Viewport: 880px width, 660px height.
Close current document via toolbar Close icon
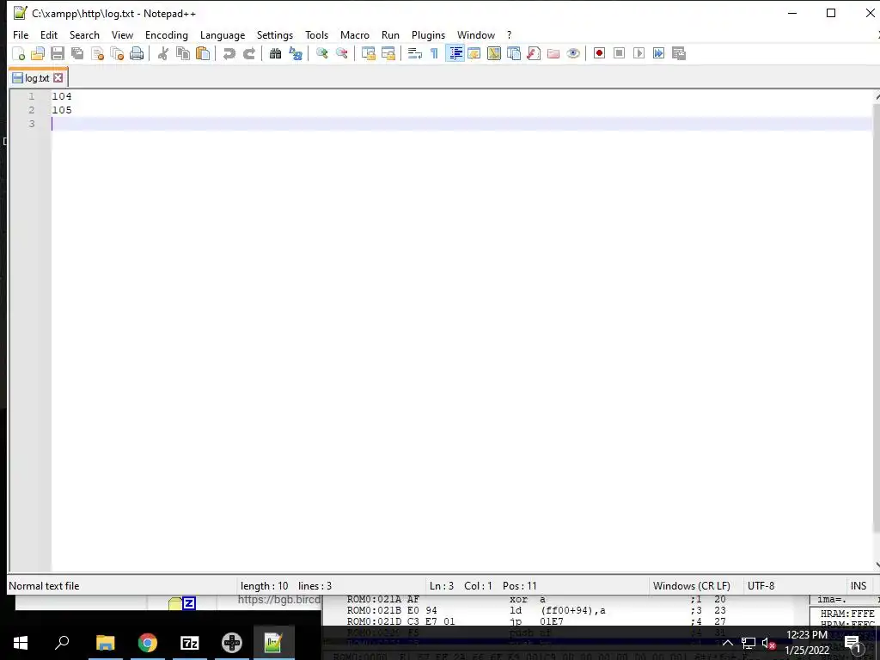coord(97,53)
